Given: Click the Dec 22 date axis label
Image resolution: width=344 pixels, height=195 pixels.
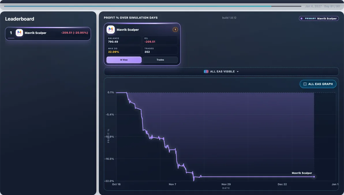Looking at the screenshot, I should [282, 184].
